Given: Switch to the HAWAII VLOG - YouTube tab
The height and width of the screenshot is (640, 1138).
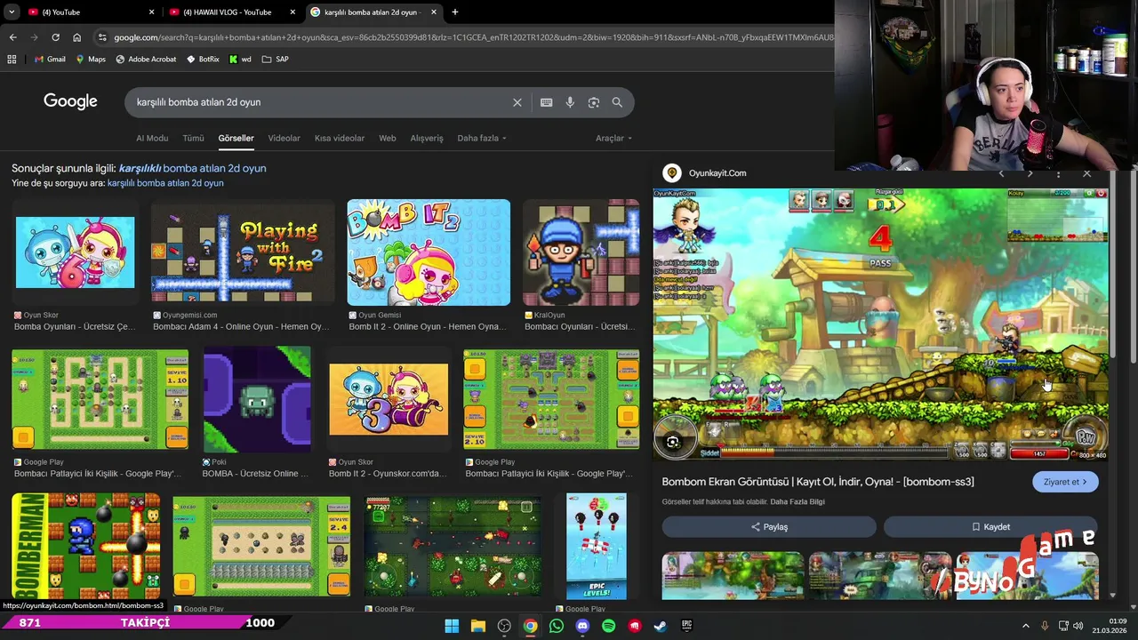Looking at the screenshot, I should coord(231,12).
